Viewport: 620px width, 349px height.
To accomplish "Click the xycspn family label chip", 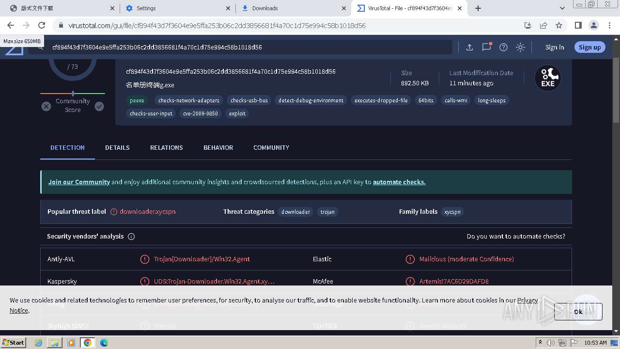I will 452,212.
